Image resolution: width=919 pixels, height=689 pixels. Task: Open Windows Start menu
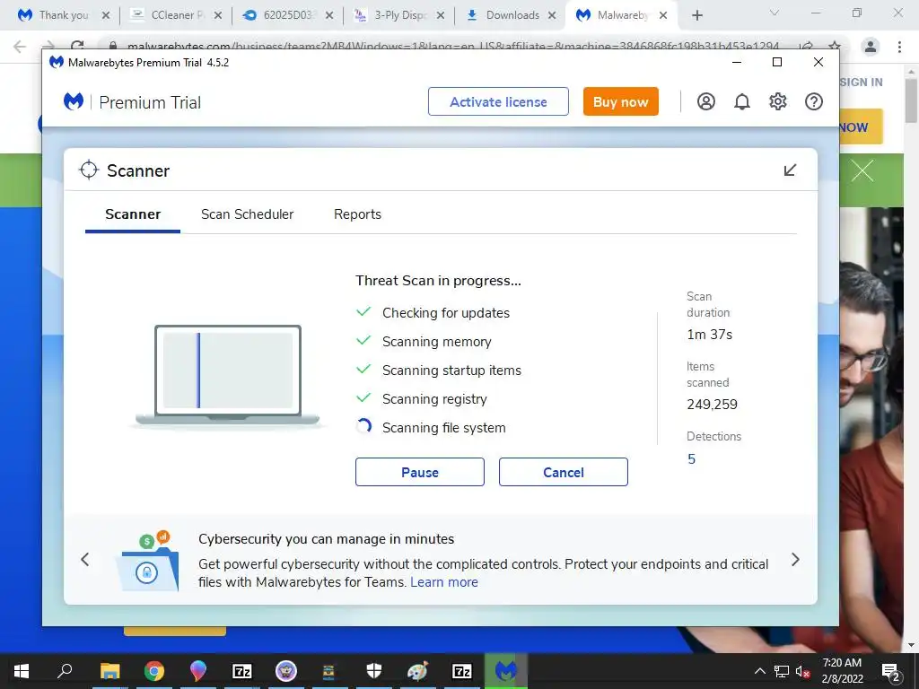pos(22,671)
